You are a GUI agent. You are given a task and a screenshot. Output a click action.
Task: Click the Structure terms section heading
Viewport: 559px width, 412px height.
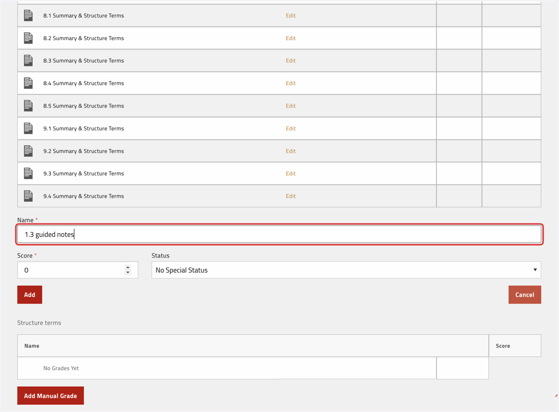click(39, 323)
